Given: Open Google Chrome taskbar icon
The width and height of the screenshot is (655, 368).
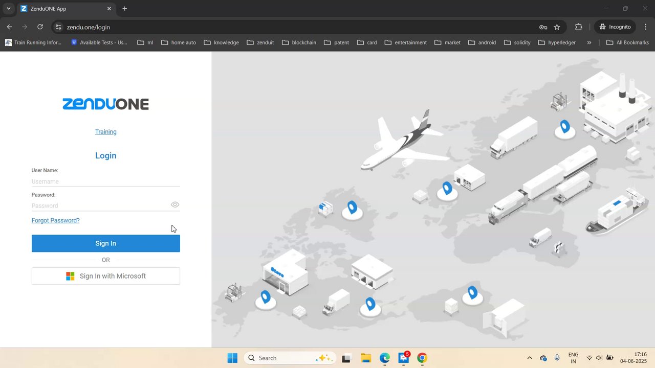Looking at the screenshot, I should pos(422,358).
